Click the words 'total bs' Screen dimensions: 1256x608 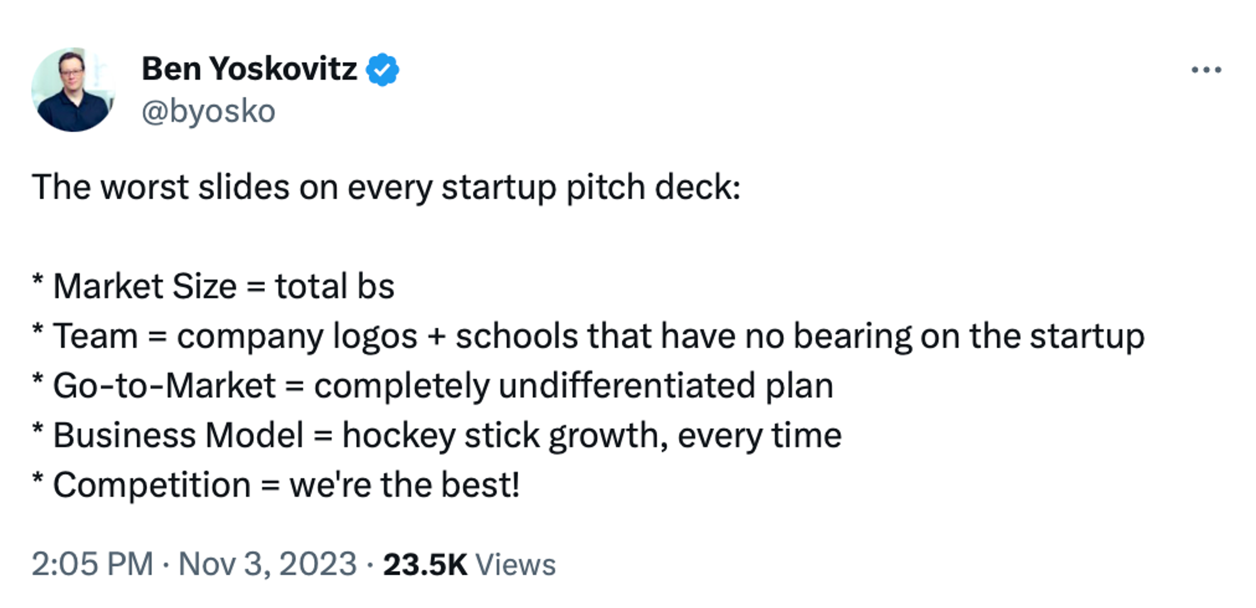(334, 286)
